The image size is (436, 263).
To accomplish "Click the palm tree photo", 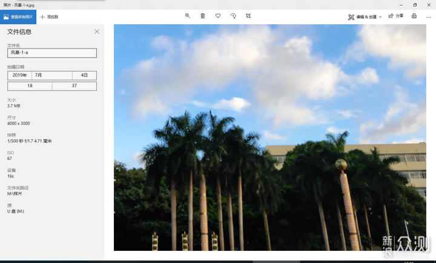I will pos(269,138).
